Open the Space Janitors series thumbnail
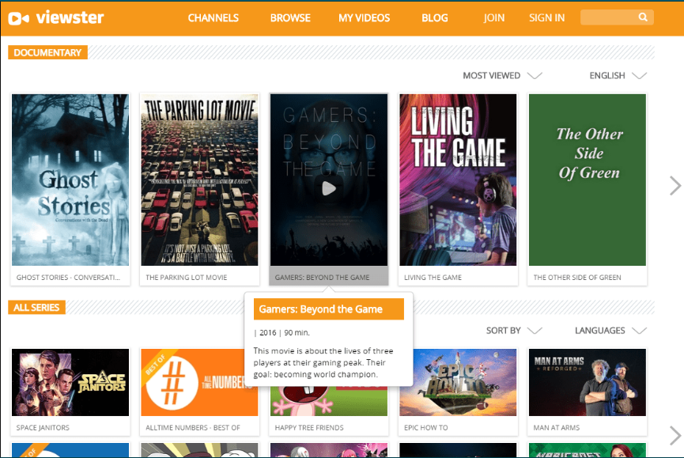This screenshot has height=458, width=684. tap(70, 382)
